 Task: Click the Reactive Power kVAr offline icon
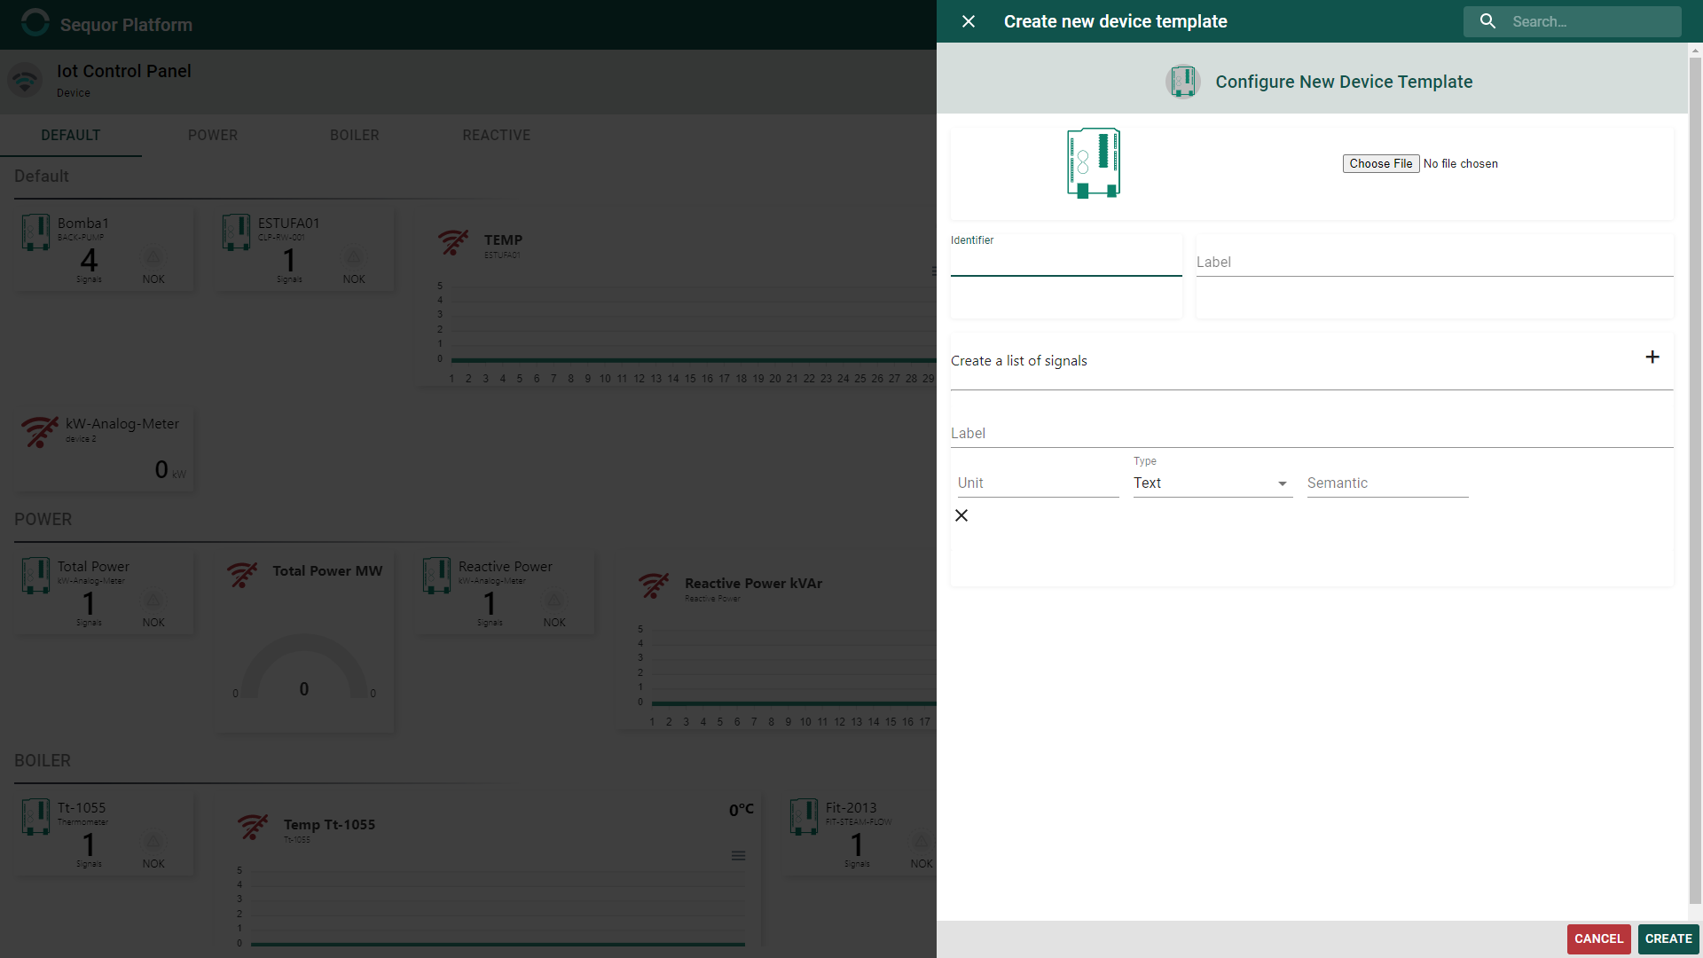click(654, 586)
